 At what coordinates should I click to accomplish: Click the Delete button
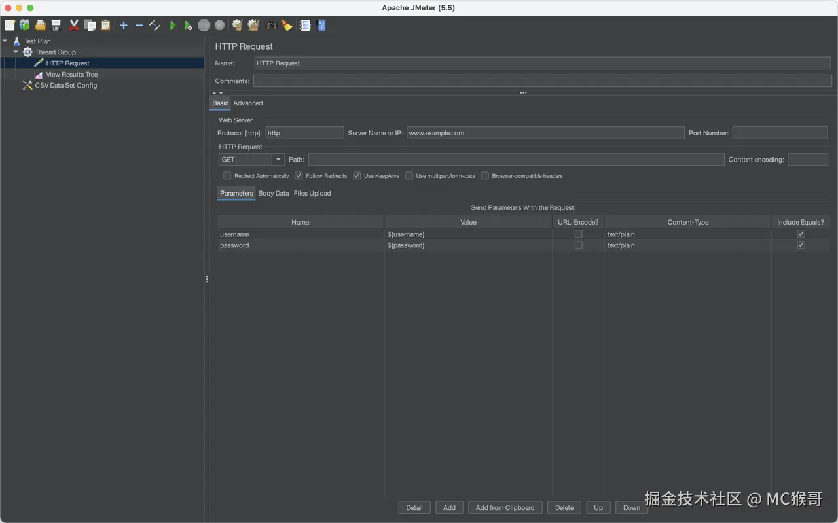click(564, 508)
